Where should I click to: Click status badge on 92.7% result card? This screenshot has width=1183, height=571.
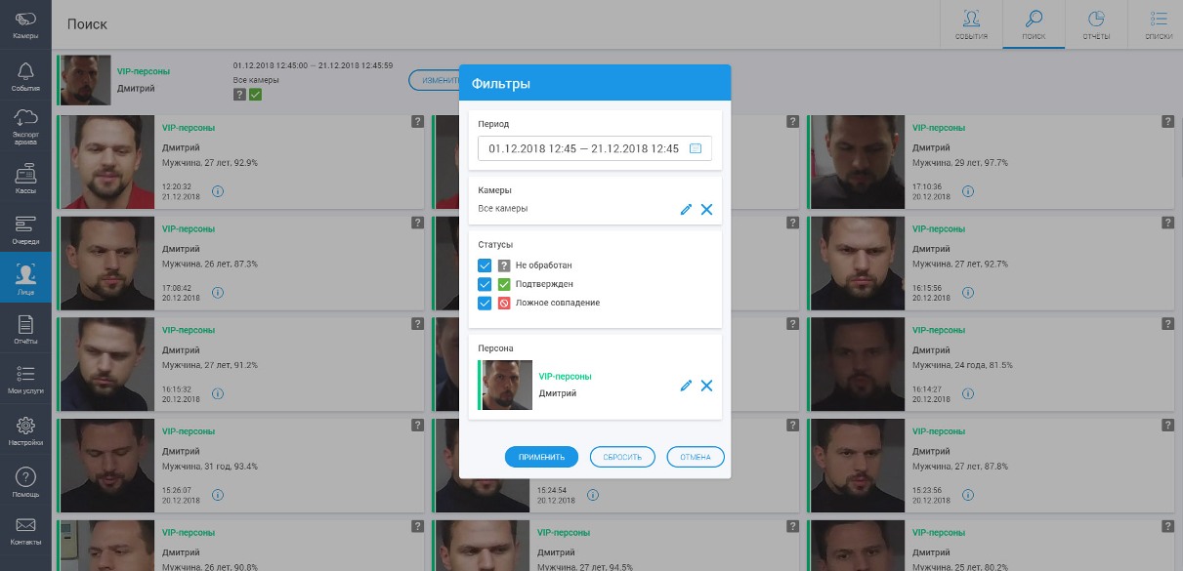point(1167,223)
